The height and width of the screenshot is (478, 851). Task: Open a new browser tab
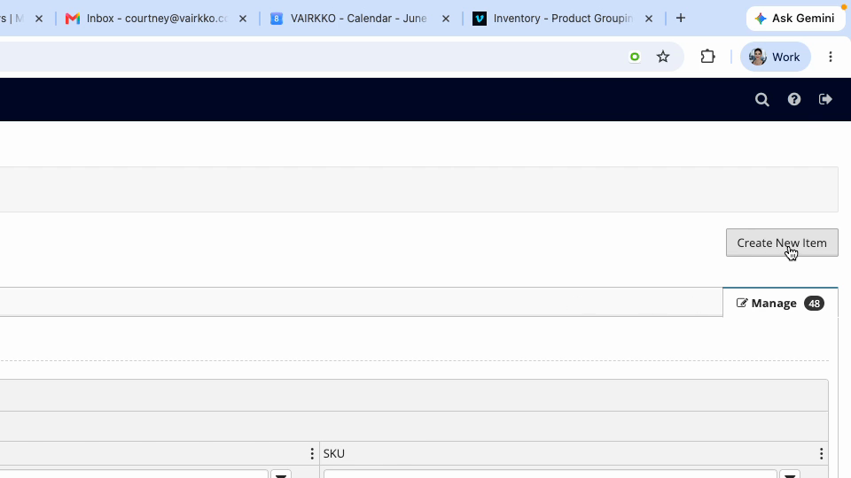tap(681, 18)
